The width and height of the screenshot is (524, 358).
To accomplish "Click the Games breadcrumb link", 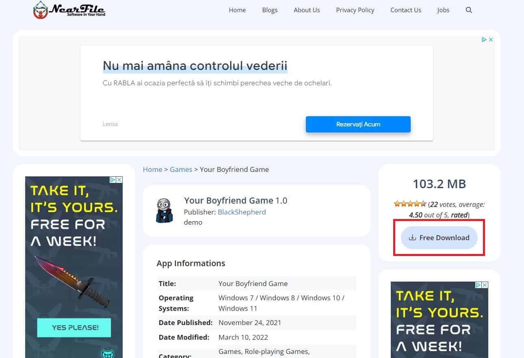I will click(181, 169).
